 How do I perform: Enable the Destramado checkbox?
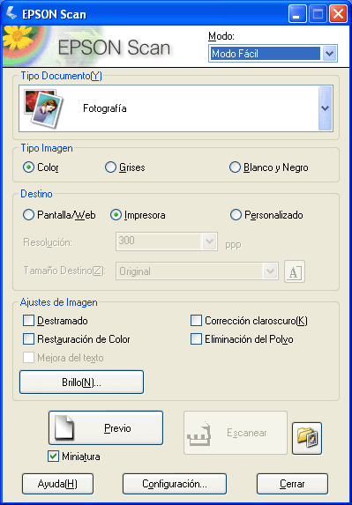[29, 321]
